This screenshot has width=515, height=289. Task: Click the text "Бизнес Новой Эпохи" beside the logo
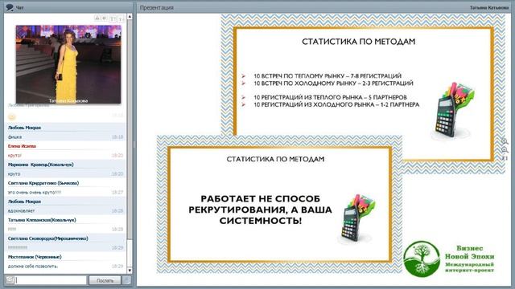(x=470, y=252)
